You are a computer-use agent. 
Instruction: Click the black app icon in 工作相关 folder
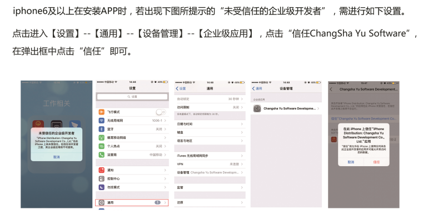[x=56, y=124]
